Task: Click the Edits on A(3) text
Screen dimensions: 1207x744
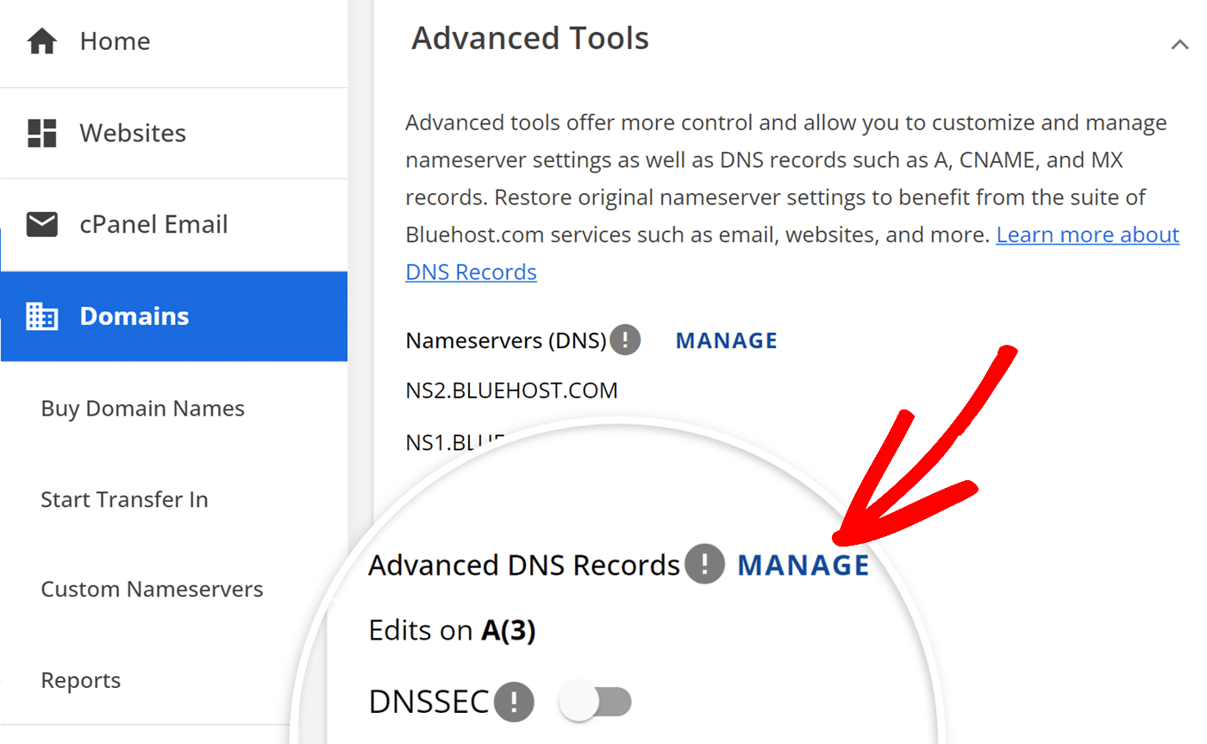Action: [452, 631]
